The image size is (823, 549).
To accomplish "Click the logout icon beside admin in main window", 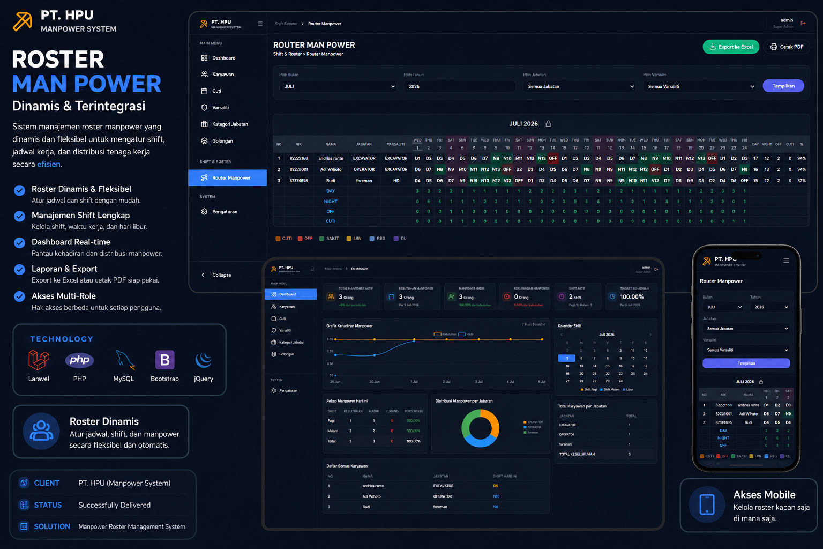I will (803, 23).
